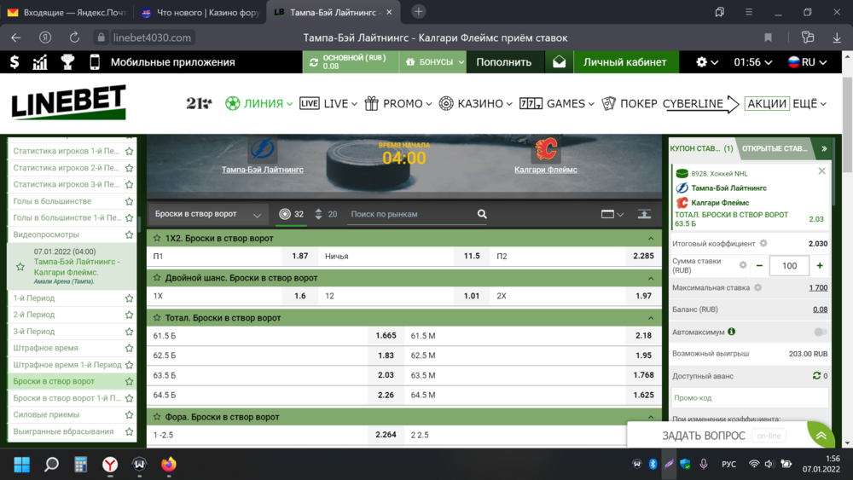853x480 pixels.
Task: Open the ПОКЕР menu item
Action: pos(630,103)
